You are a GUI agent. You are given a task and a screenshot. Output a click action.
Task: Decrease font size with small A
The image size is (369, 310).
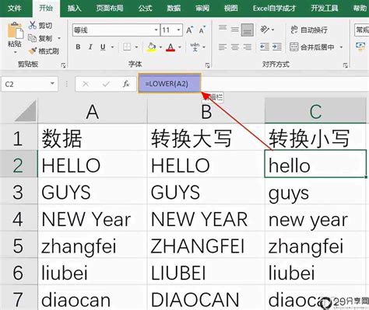tap(202, 30)
